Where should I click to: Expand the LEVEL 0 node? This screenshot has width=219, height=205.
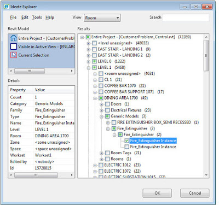(89, 62)
